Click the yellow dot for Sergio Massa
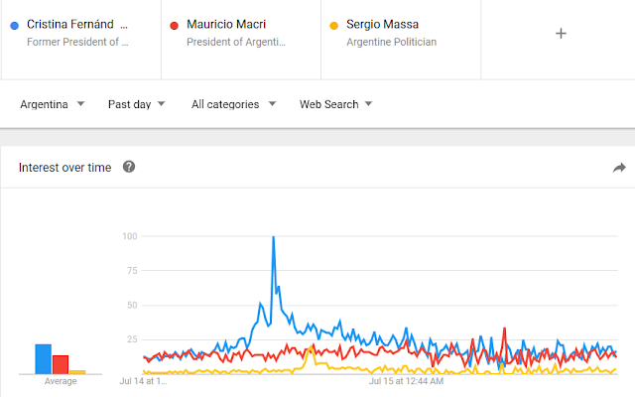This screenshot has width=635, height=397. (x=334, y=25)
